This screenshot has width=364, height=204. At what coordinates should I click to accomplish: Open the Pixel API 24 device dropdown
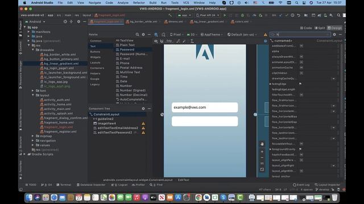click(x=208, y=15)
